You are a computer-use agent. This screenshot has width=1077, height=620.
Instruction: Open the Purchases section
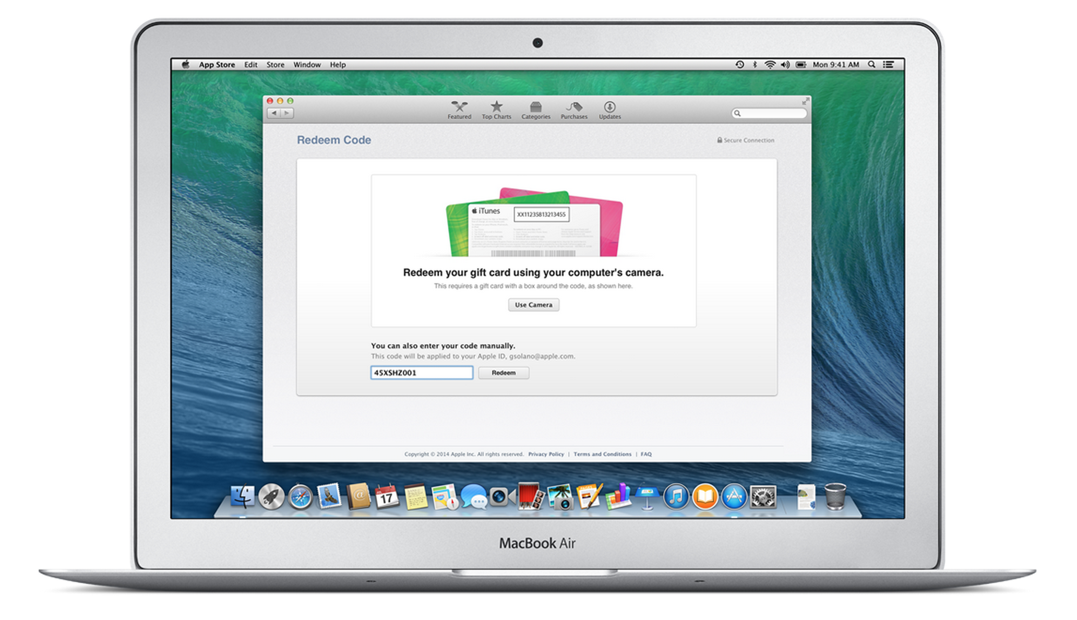(574, 110)
